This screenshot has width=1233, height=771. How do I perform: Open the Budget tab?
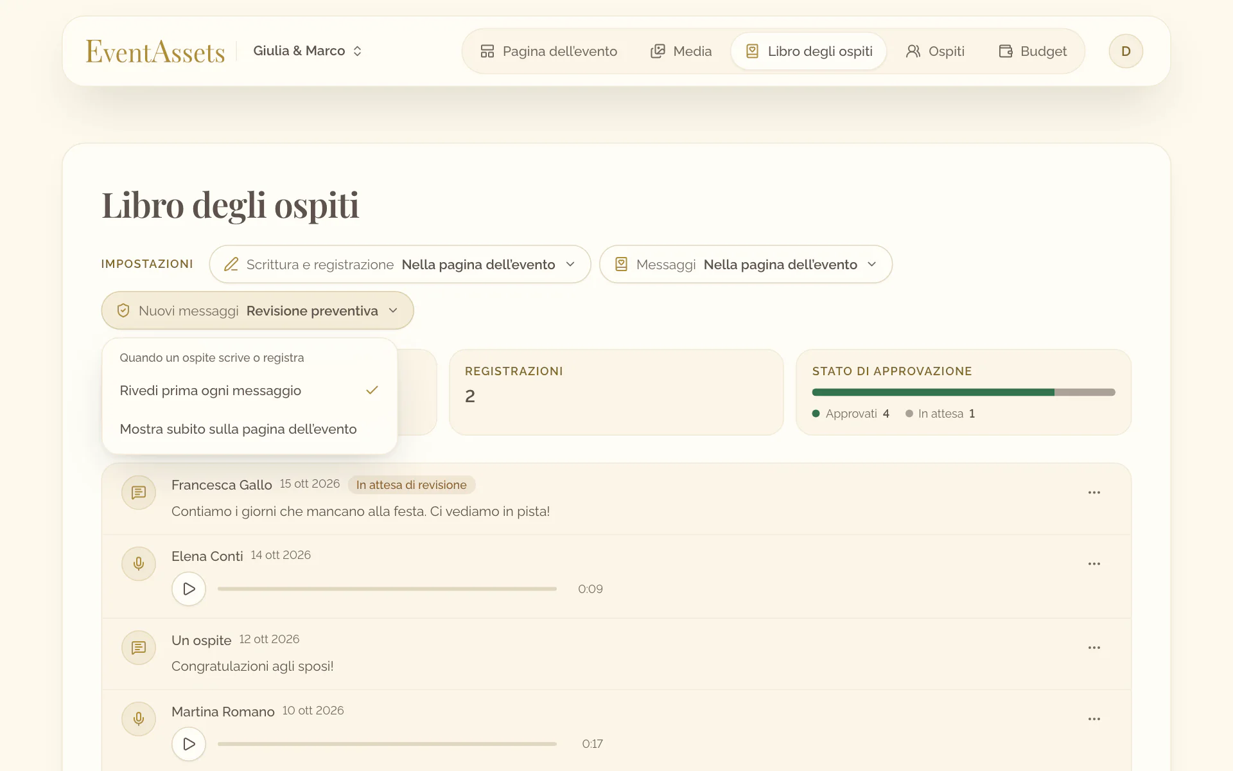1032,51
